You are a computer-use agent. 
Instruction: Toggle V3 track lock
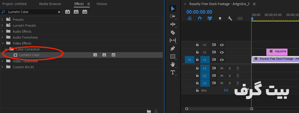pos(197,45)
